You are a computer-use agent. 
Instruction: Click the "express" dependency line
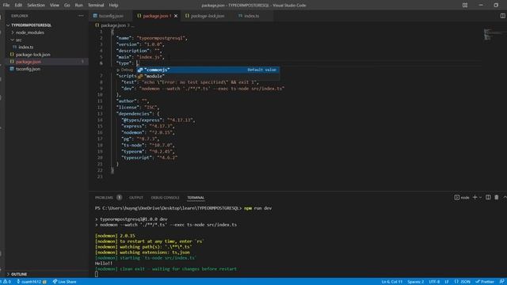point(148,127)
